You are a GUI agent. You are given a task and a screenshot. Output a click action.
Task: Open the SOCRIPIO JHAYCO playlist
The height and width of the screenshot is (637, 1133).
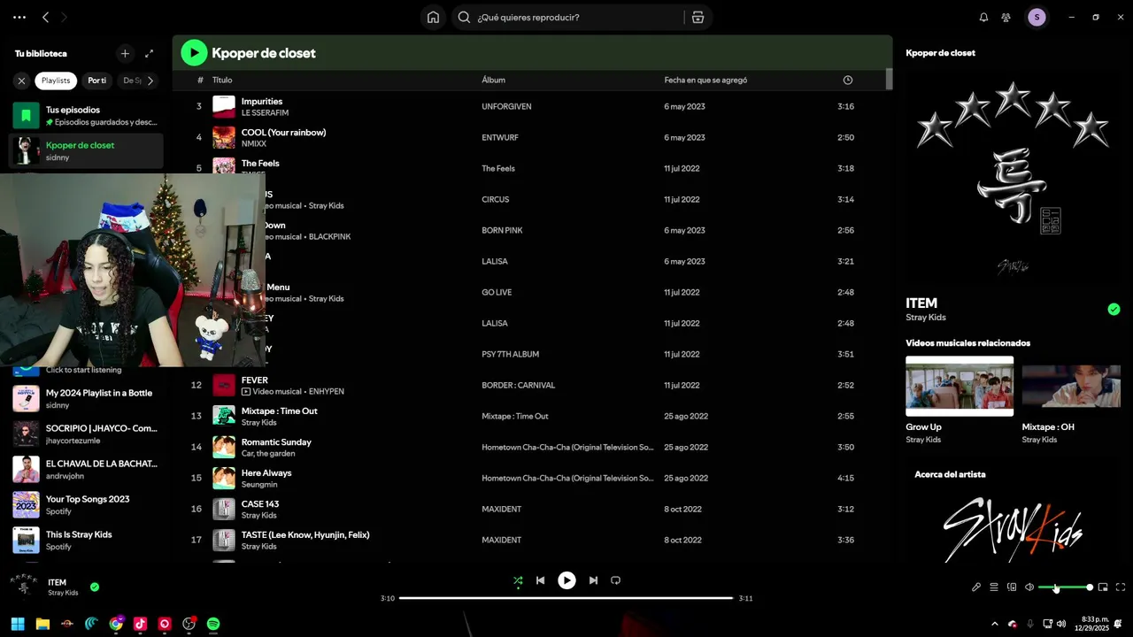pos(86,434)
